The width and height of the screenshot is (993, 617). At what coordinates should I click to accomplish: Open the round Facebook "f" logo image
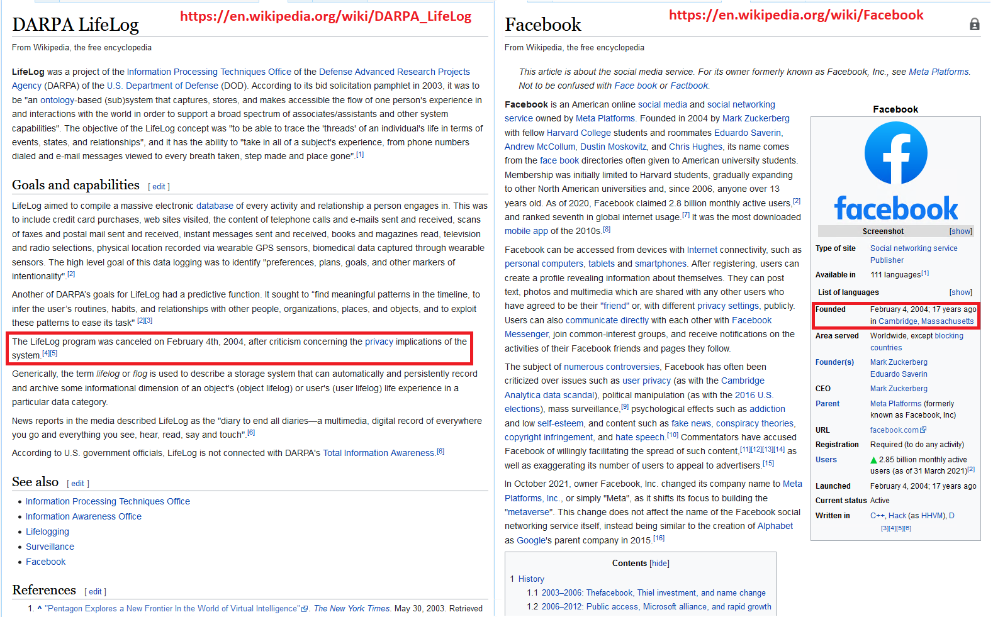click(895, 153)
